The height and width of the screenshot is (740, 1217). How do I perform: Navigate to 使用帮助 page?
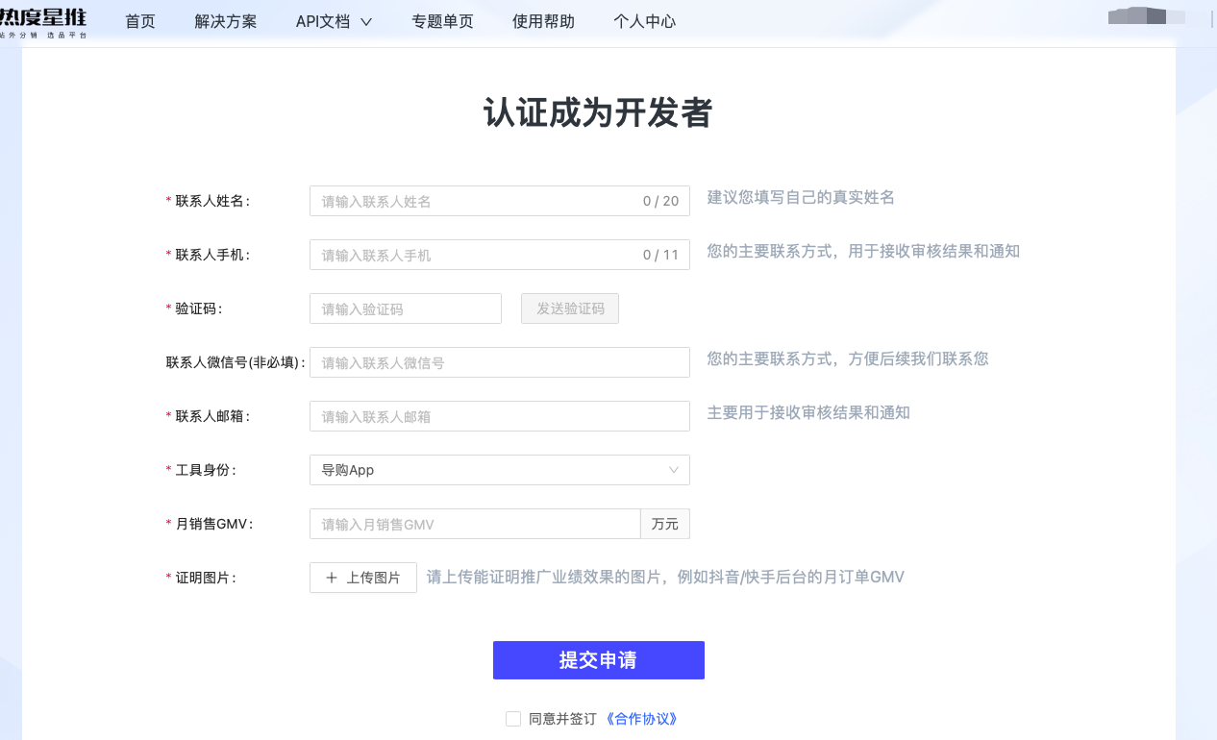coord(543,21)
